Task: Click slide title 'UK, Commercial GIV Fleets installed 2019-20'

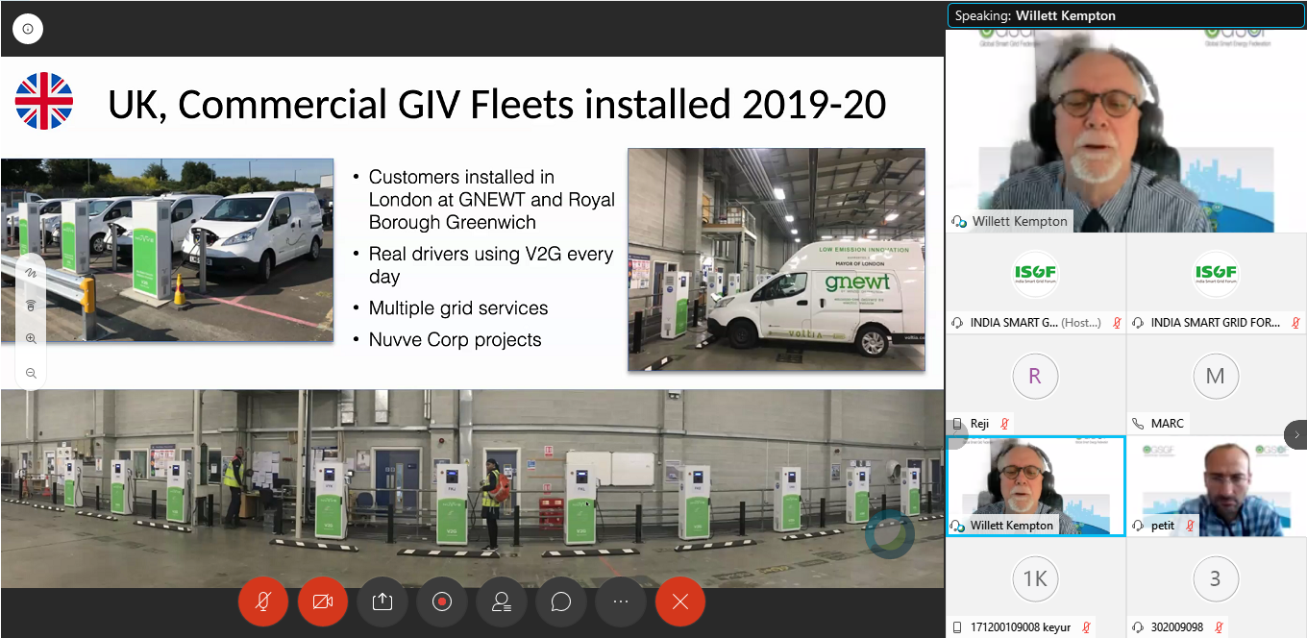Action: pos(496,104)
